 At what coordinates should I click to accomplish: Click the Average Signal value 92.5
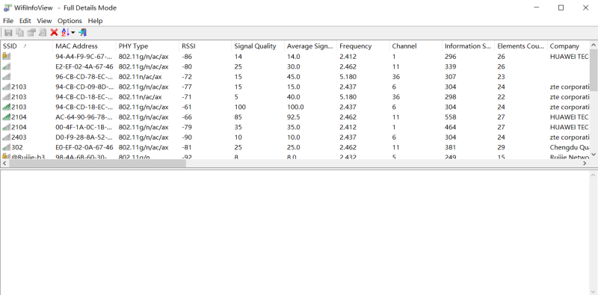tap(293, 117)
